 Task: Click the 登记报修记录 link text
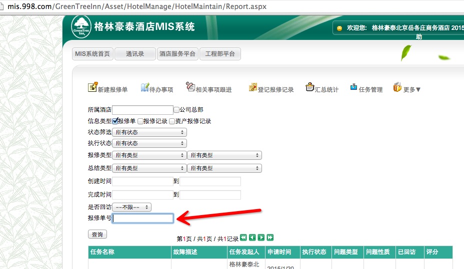(275, 89)
